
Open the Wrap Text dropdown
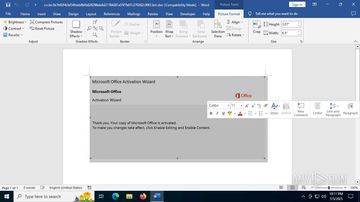tap(169, 29)
